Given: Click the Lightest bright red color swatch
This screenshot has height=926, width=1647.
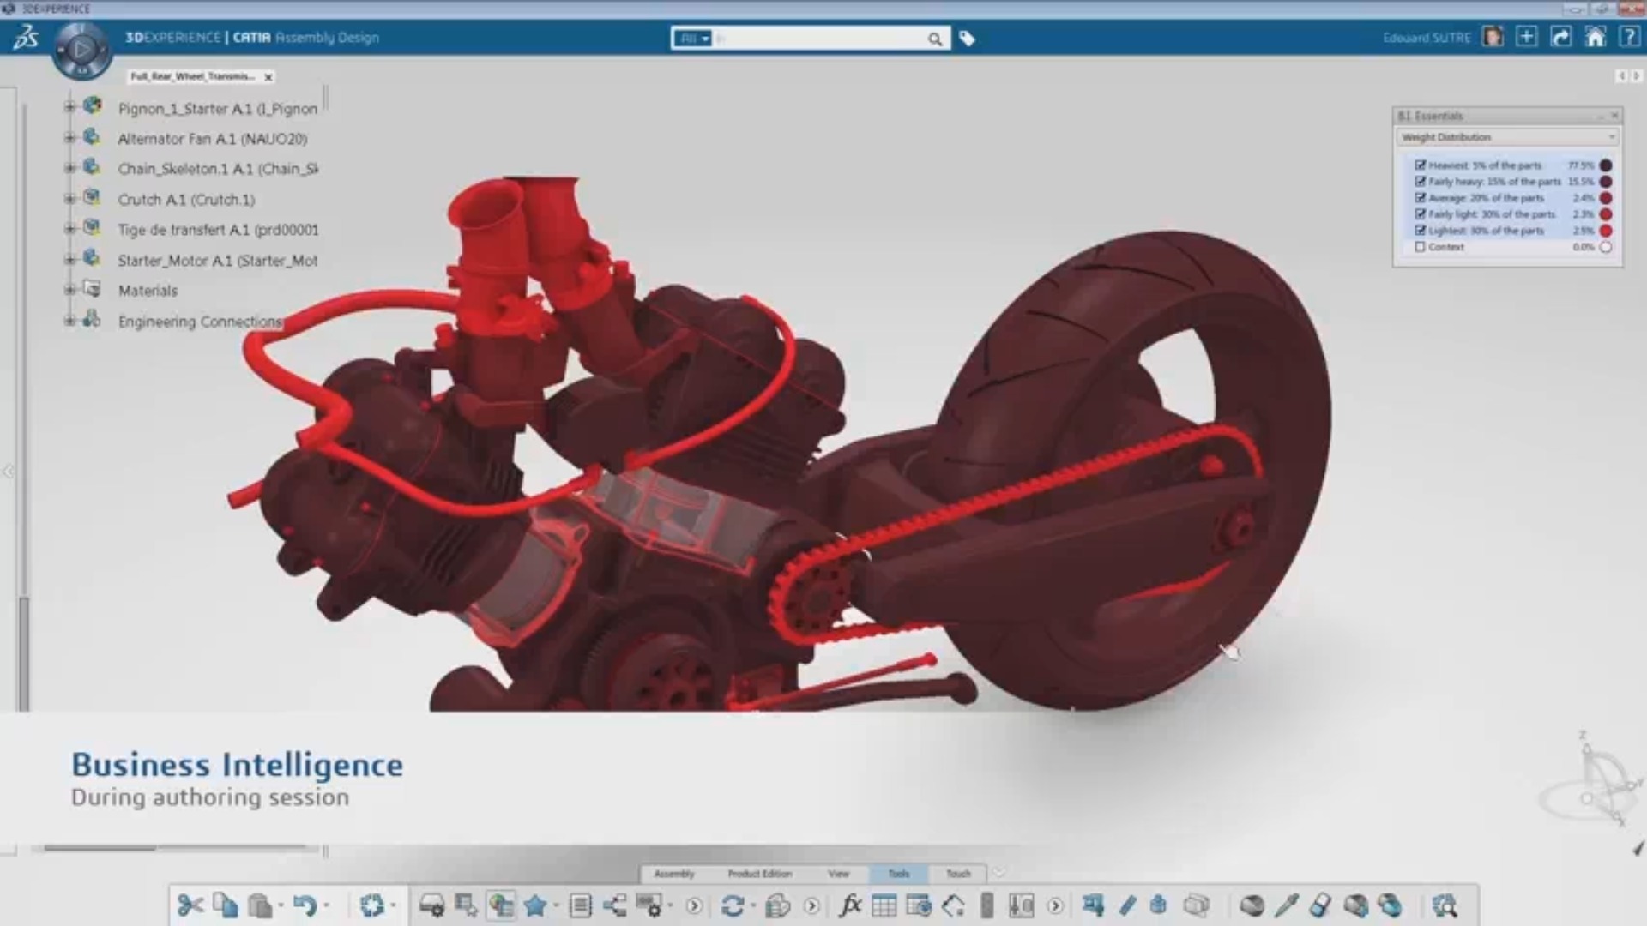Looking at the screenshot, I should pos(1605,231).
